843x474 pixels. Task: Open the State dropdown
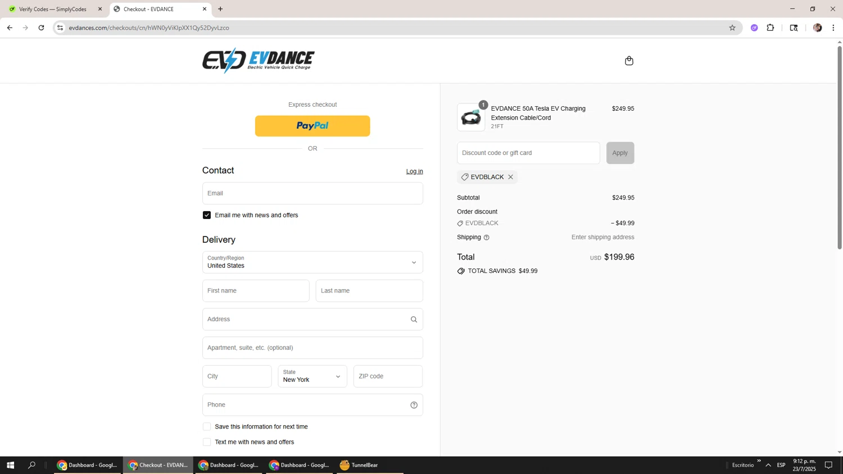pos(312,376)
